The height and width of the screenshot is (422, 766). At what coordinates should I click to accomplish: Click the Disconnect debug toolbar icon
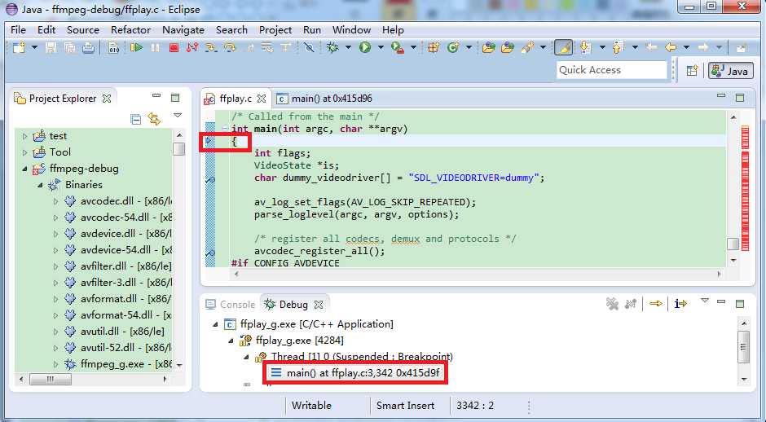tap(192, 48)
